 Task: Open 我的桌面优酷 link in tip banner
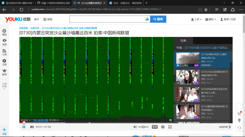41,120
